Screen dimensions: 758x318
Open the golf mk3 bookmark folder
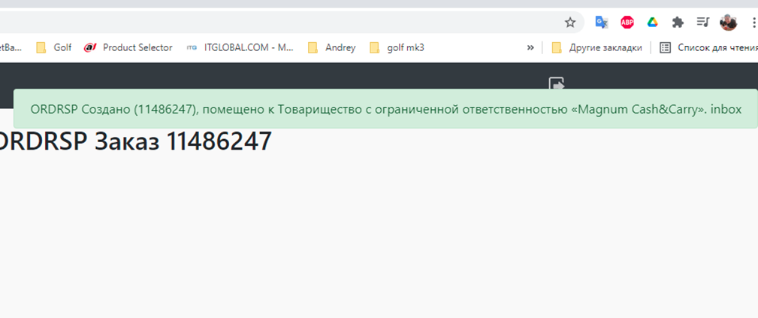(397, 47)
